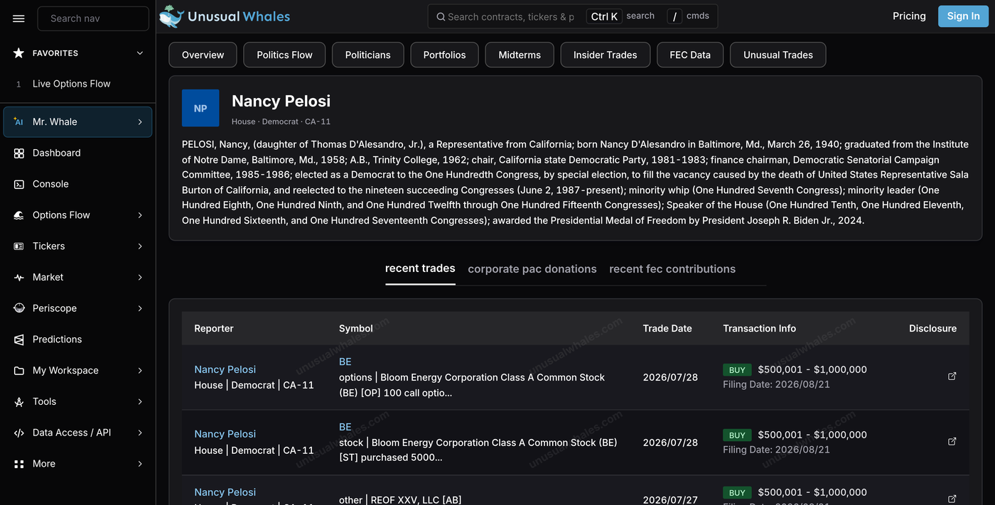The height and width of the screenshot is (505, 995).
Task: Click the Tickers icon in sidebar
Action: (x=18, y=246)
